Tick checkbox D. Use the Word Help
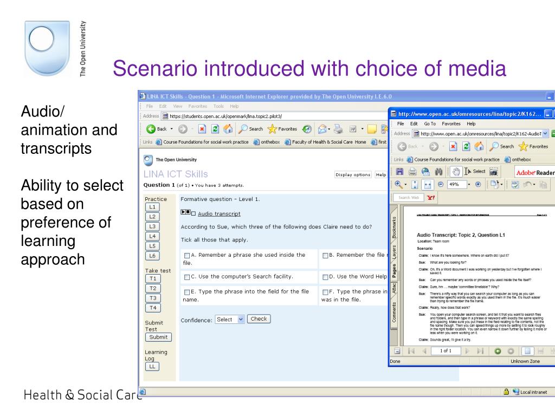This screenshot has height=416, width=555. point(325,277)
